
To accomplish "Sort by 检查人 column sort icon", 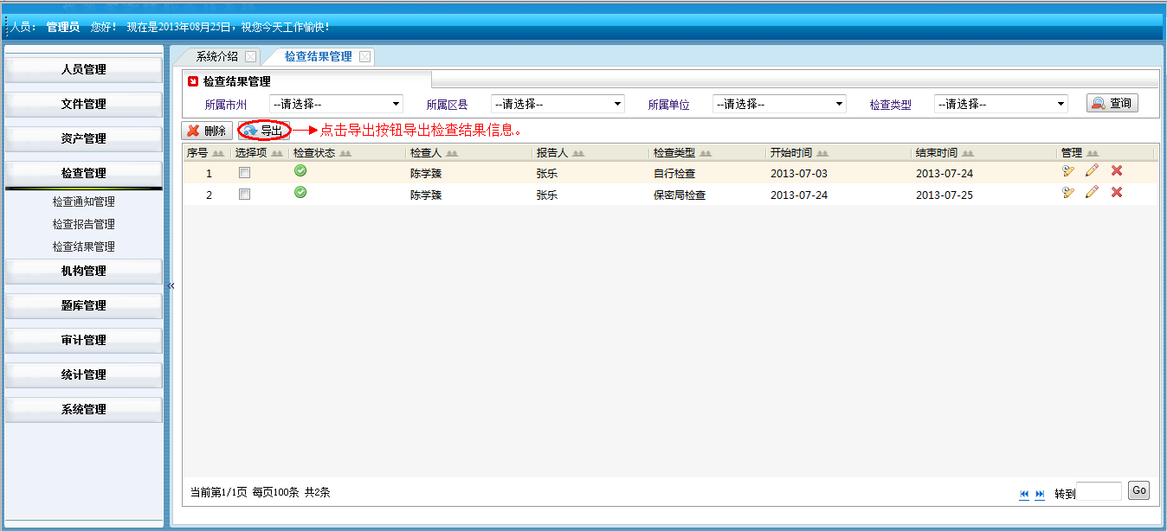I will (x=452, y=153).
